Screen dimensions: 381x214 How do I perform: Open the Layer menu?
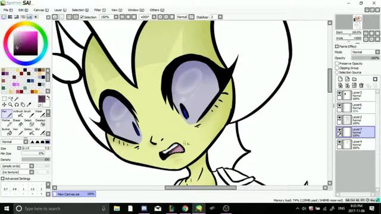click(x=60, y=10)
